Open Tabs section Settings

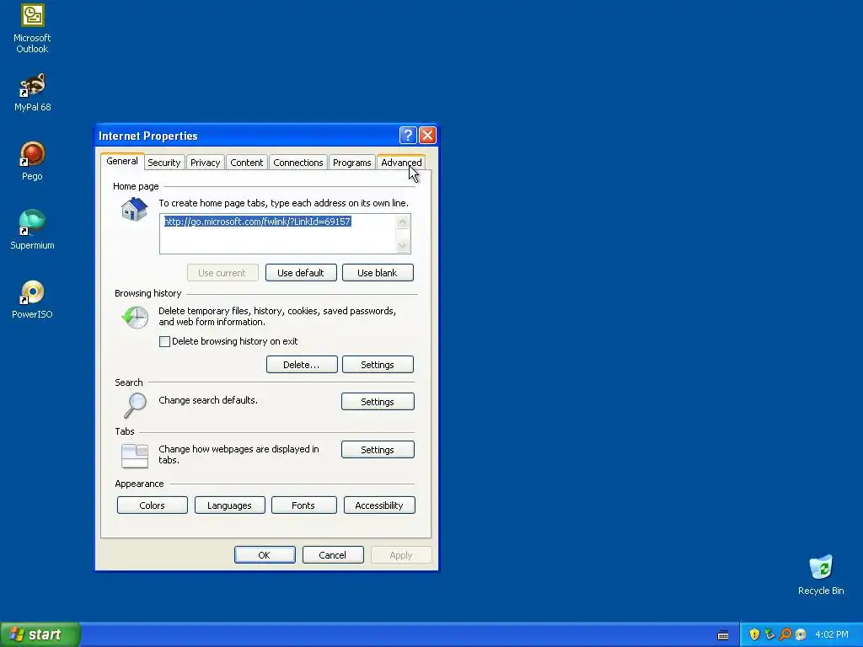(378, 450)
